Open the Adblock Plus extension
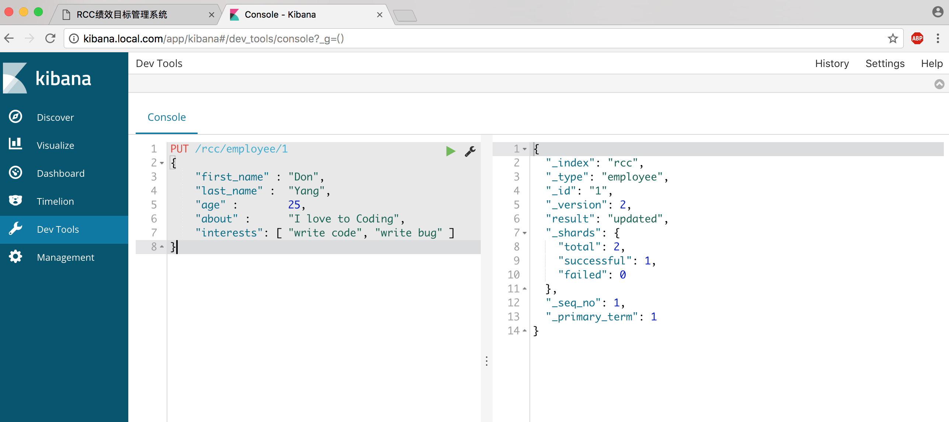Image resolution: width=949 pixels, height=422 pixels. point(917,38)
